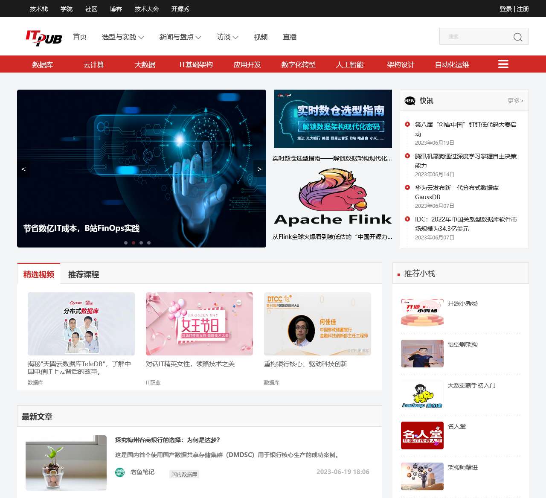Open the hamburger menu in red bar
Image resolution: width=546 pixels, height=498 pixels.
tap(503, 64)
